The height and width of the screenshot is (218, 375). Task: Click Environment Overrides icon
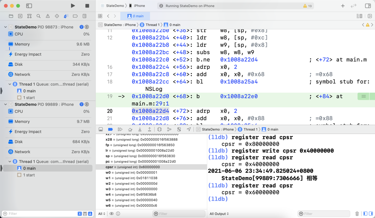pyautogui.click(x=179, y=129)
